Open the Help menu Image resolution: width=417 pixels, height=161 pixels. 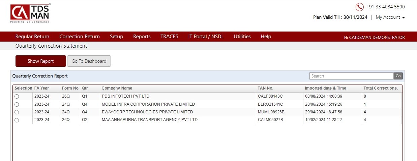tap(266, 37)
